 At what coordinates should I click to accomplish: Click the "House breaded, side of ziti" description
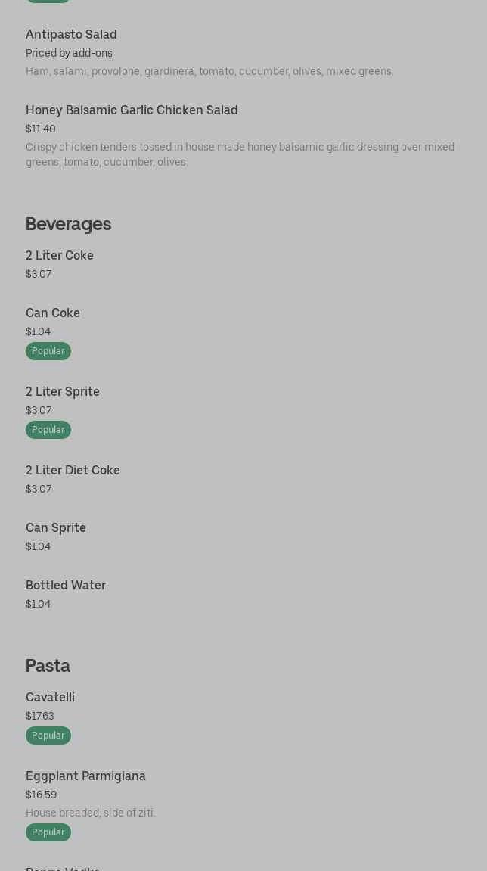point(91,813)
